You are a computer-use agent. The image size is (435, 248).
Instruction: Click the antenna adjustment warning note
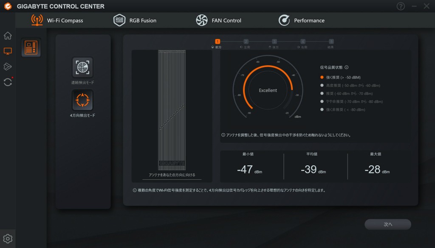point(286,135)
